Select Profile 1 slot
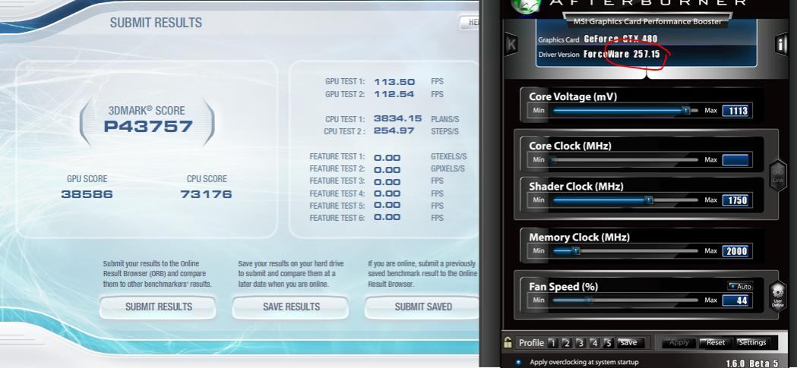Image resolution: width=797 pixels, height=368 pixels. (x=553, y=343)
